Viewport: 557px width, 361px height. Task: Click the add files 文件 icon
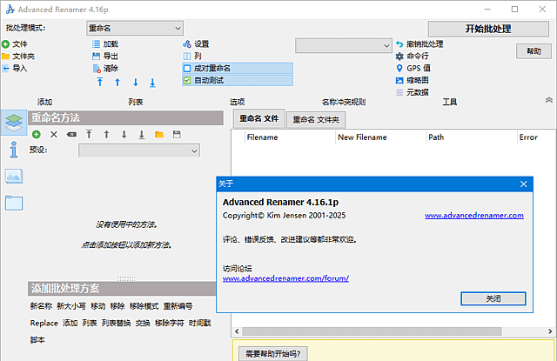pos(6,44)
